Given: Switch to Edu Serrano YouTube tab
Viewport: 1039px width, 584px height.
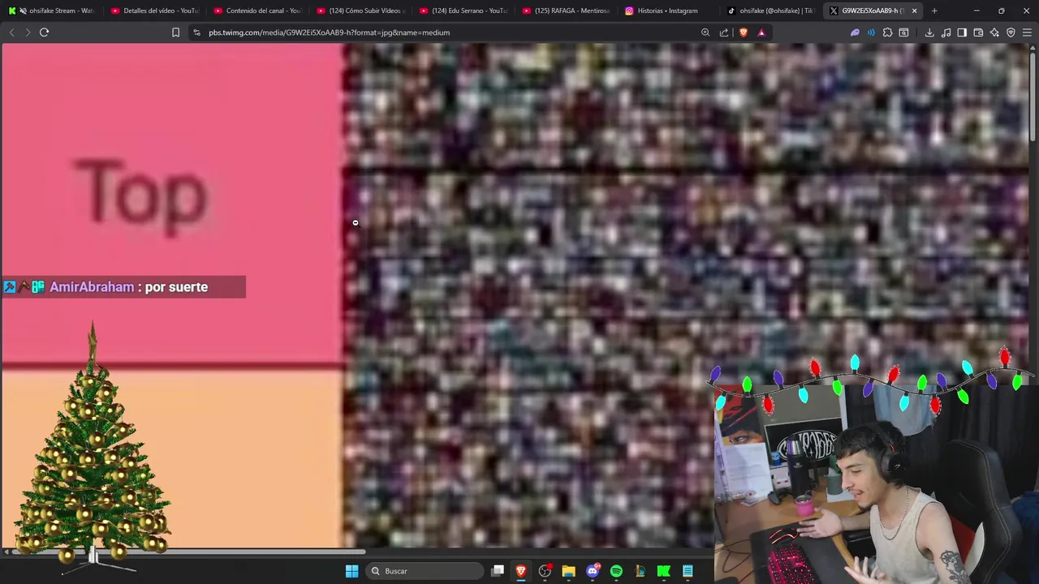Looking at the screenshot, I should tap(463, 11).
